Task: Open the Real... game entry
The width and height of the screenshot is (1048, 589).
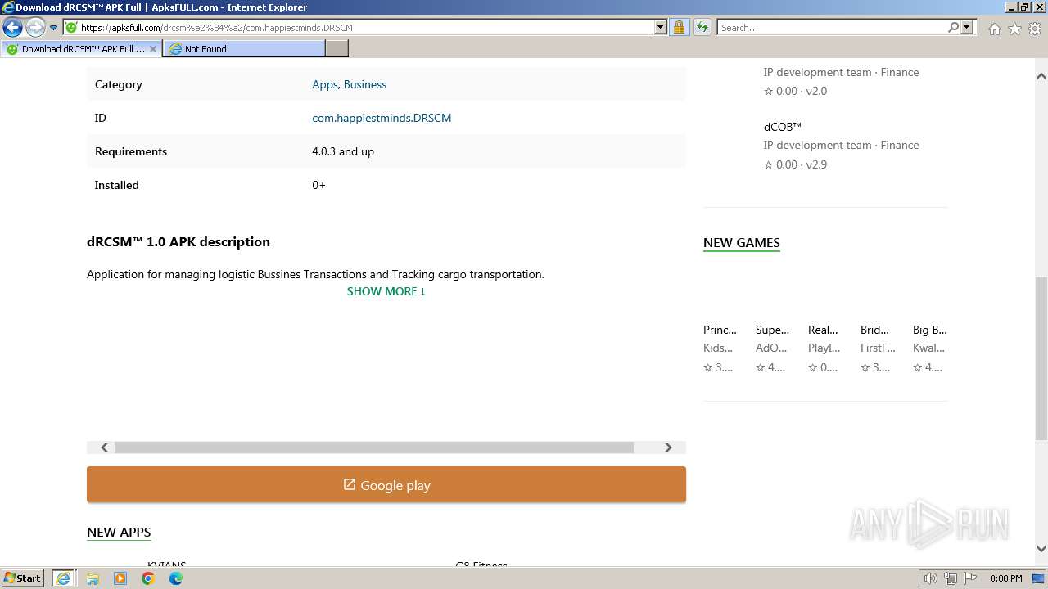Action: point(823,330)
